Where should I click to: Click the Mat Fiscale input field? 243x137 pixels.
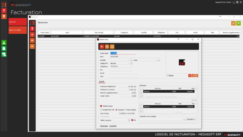point(128,114)
